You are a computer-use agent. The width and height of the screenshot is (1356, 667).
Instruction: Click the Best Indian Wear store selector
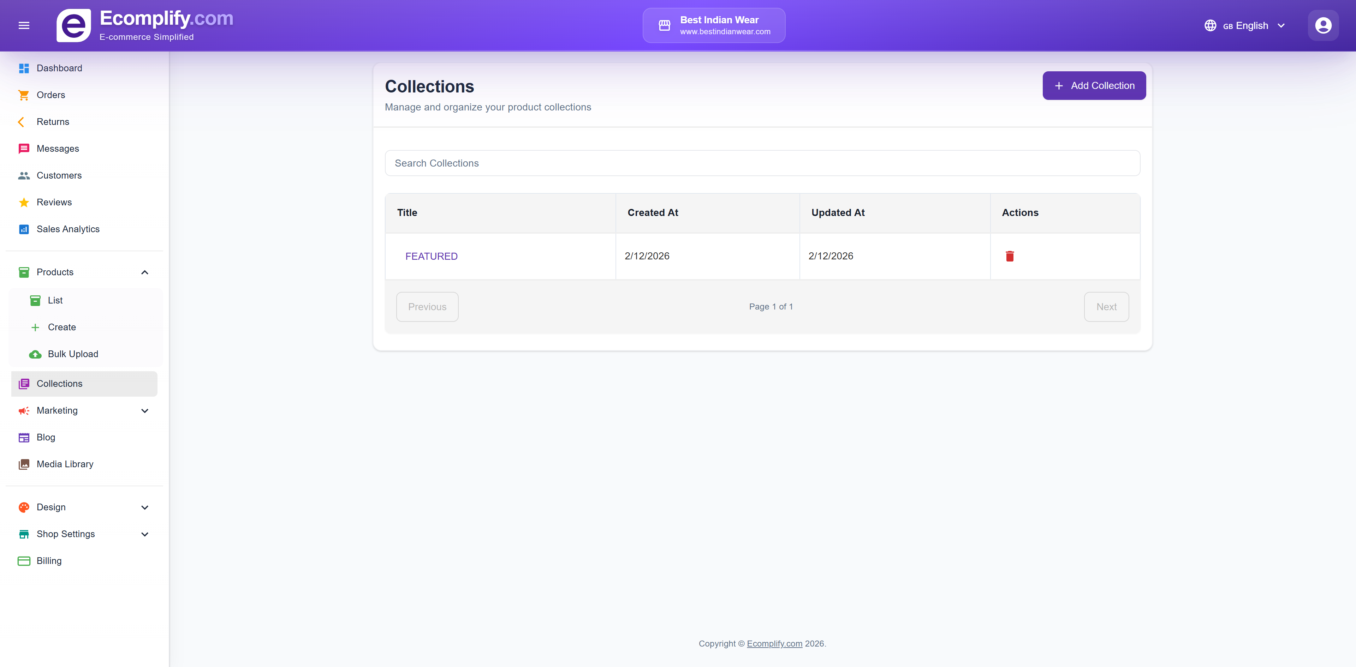[713, 25]
